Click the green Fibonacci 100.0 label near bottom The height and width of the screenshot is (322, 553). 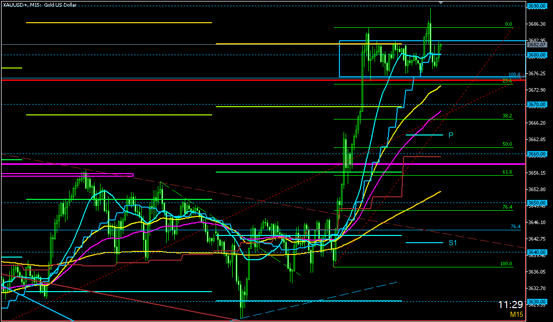pyautogui.click(x=507, y=264)
